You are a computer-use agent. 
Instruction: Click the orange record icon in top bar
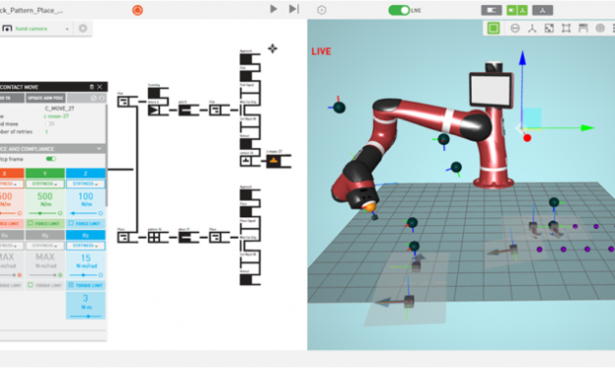tap(137, 10)
